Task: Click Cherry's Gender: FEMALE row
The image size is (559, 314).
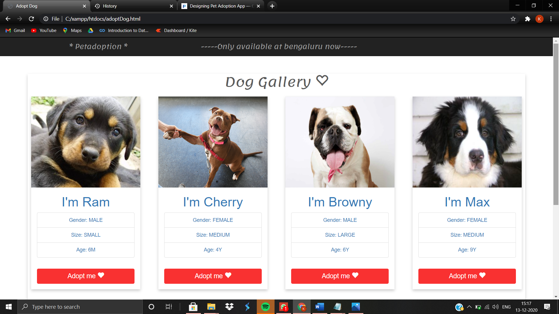Action: (x=213, y=220)
